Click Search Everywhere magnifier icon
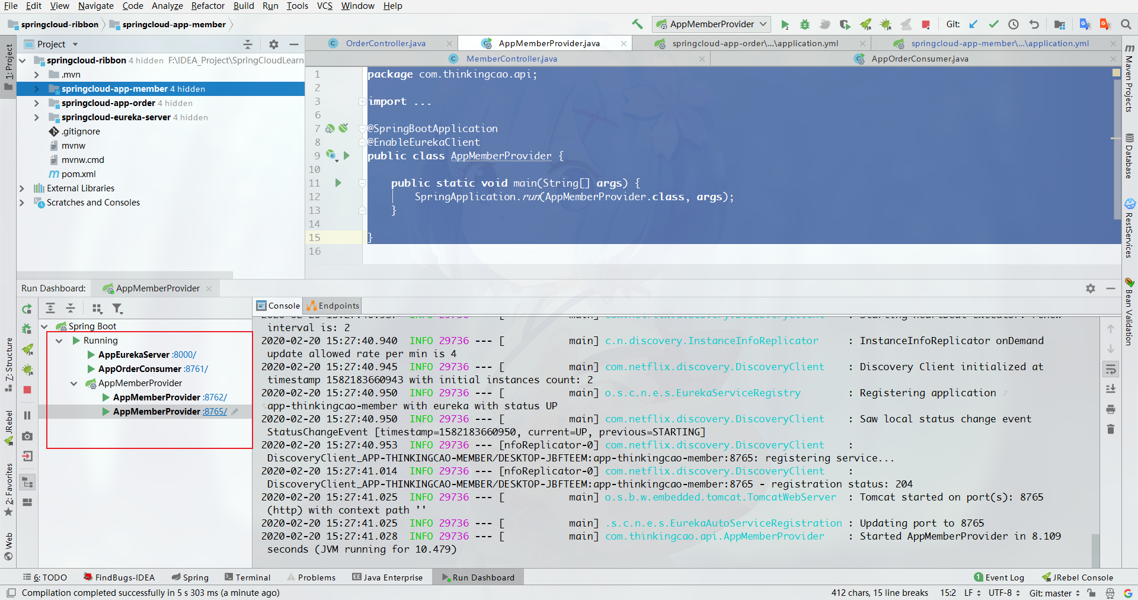Image resolution: width=1138 pixels, height=600 pixels. coord(1126,24)
